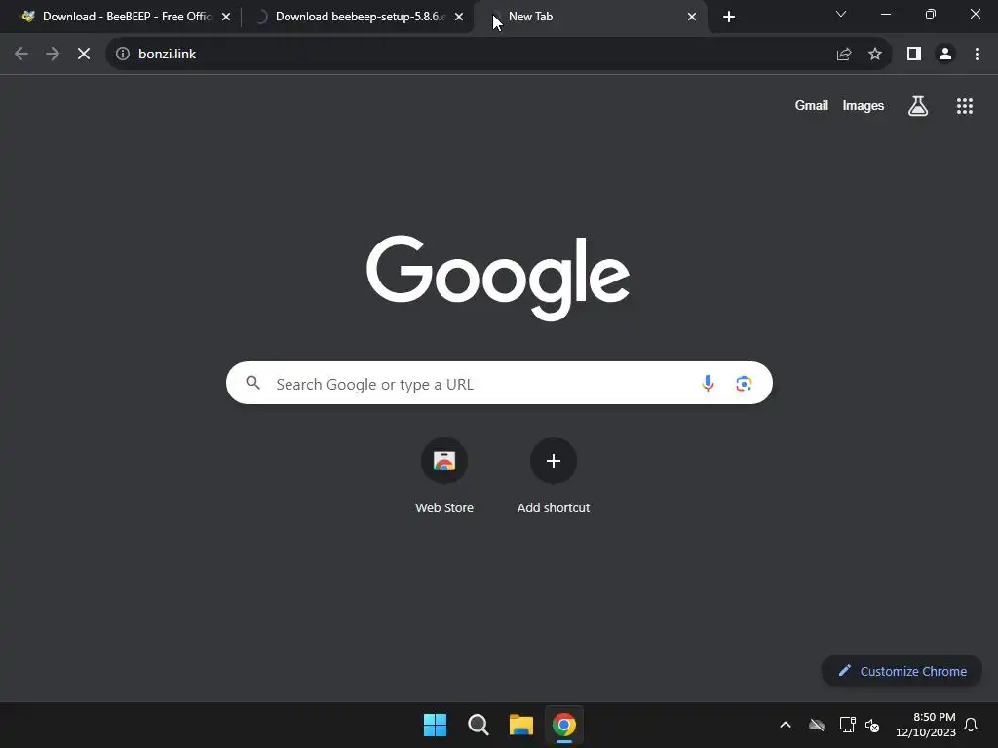Bookmark this tab with the star

click(x=875, y=55)
